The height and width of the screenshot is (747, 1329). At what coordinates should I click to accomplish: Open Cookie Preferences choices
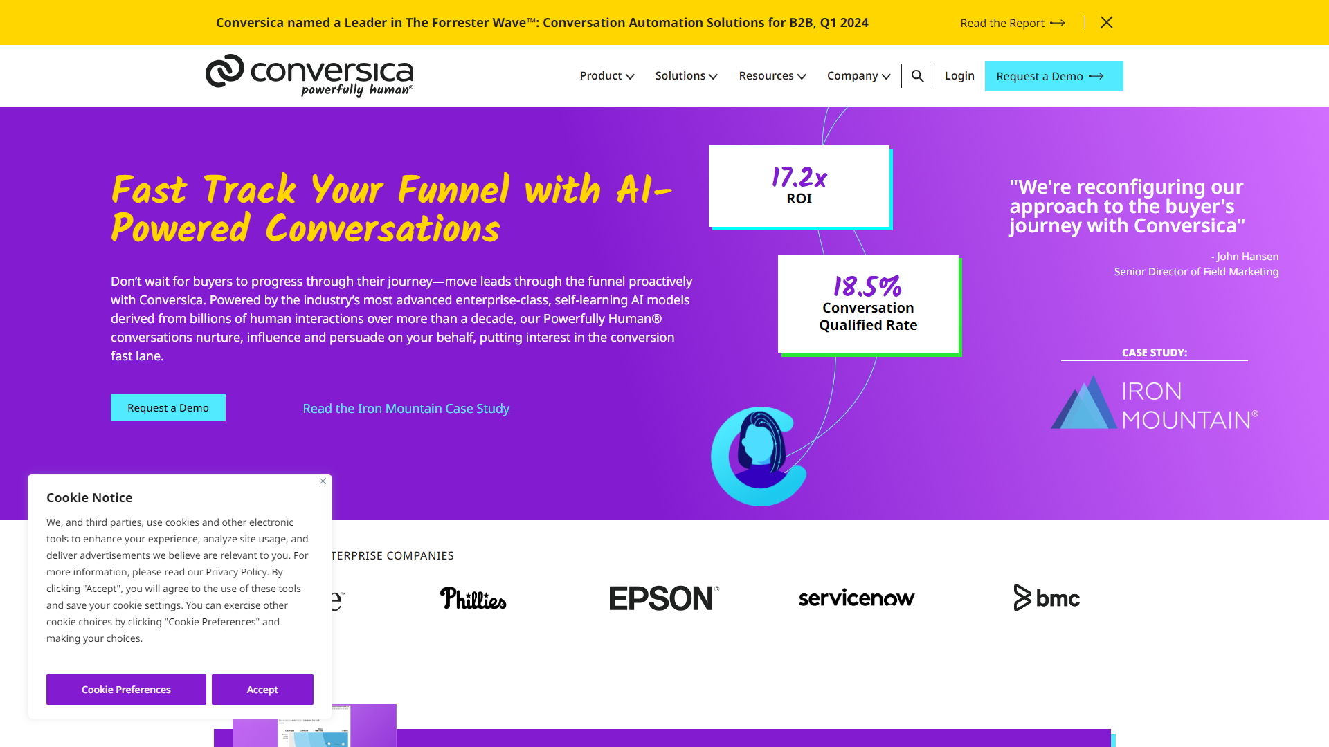[125, 689]
